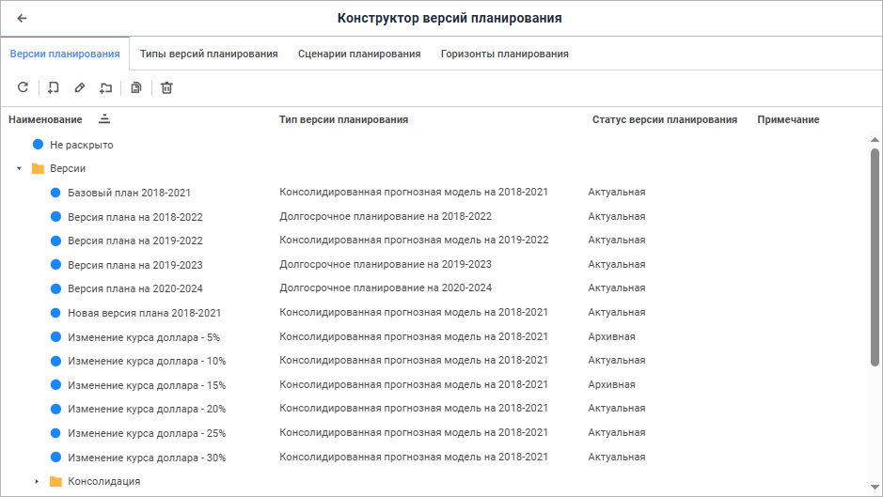
Task: Click the Тип версии планирования column header
Action: tap(343, 119)
